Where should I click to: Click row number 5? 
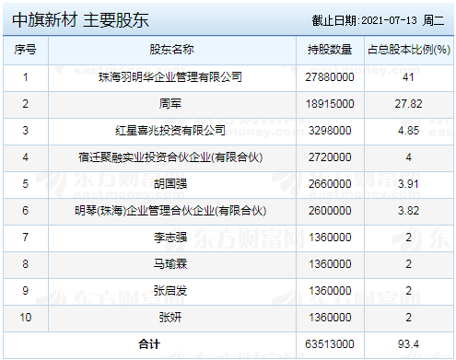[x=26, y=184]
